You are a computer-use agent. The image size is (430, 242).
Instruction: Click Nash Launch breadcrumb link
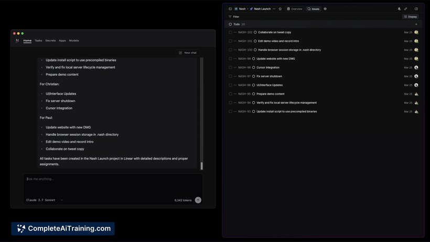pyautogui.click(x=262, y=9)
